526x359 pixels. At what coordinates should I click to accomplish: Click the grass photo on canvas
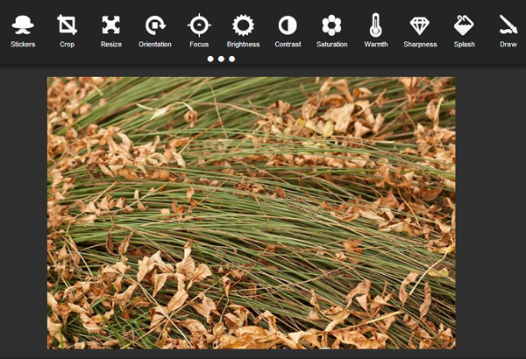click(x=252, y=213)
